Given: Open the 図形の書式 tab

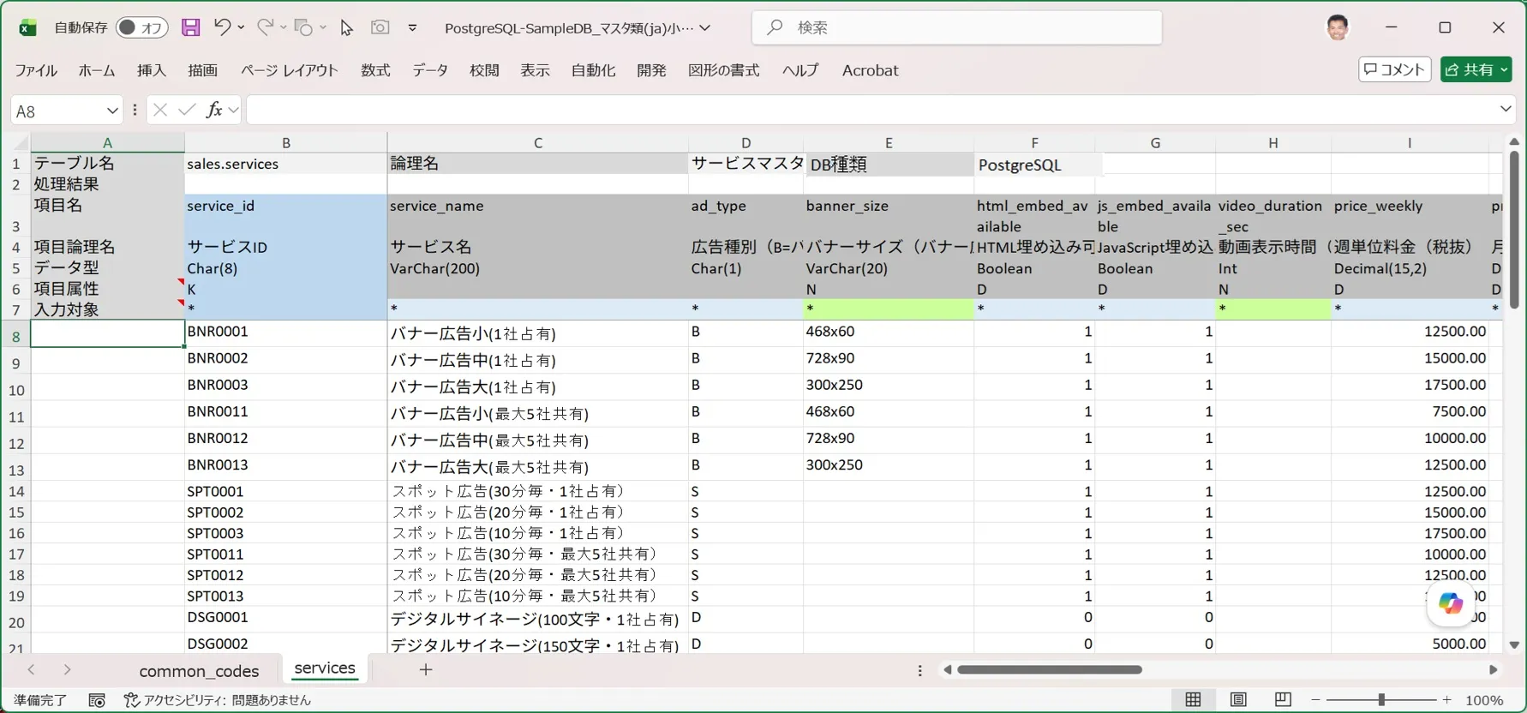Looking at the screenshot, I should click(723, 70).
